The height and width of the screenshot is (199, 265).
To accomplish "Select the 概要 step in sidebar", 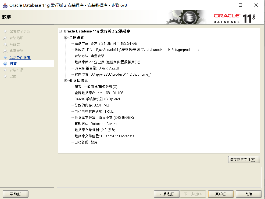I will [x=13, y=64].
